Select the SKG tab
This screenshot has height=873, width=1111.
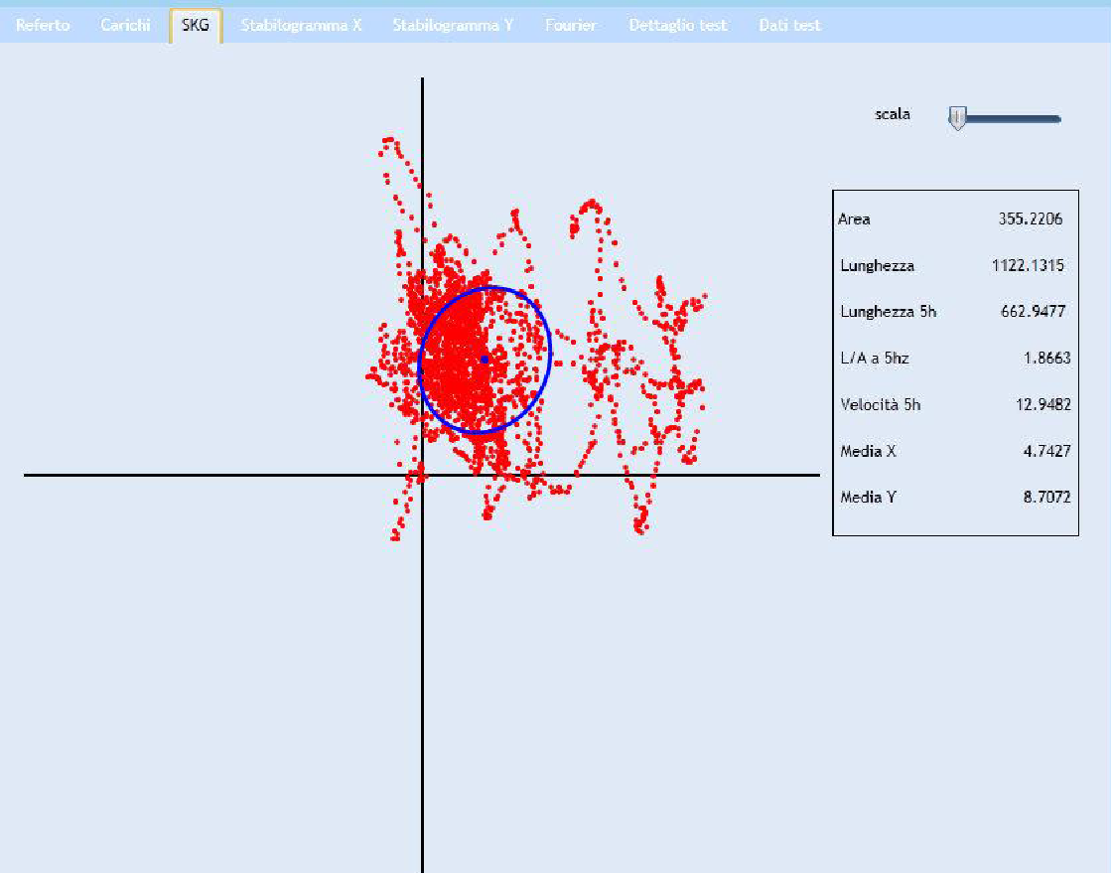pyautogui.click(x=196, y=26)
